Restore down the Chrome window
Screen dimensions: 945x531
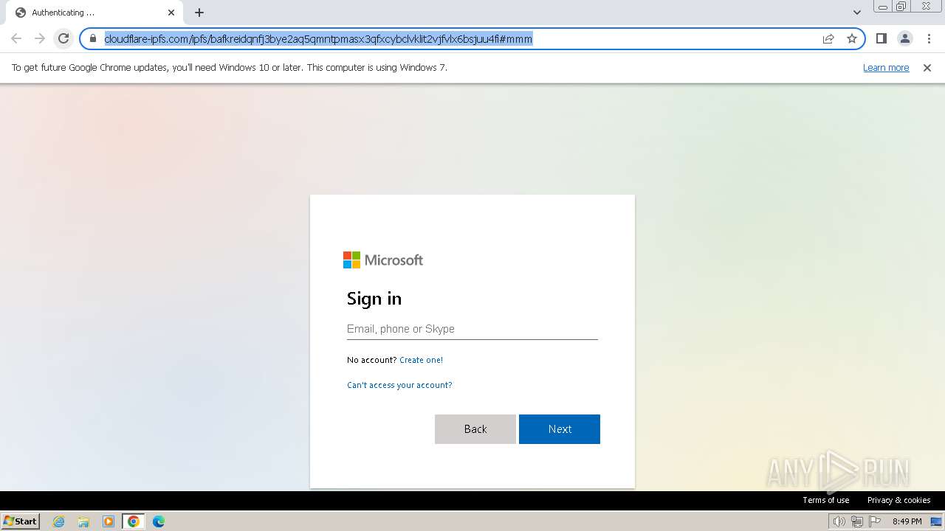(x=901, y=7)
